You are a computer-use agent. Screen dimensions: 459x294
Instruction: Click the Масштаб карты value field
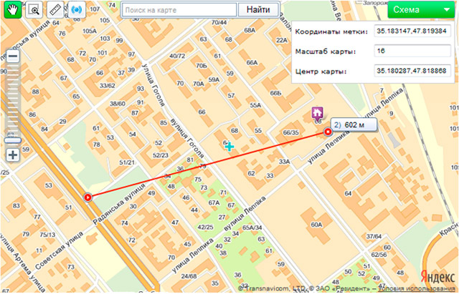412,51
